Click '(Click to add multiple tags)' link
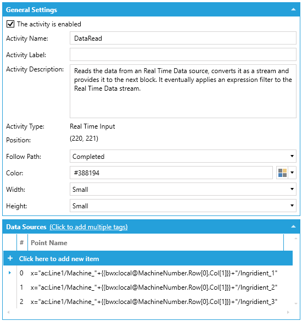 pyautogui.click(x=88, y=227)
